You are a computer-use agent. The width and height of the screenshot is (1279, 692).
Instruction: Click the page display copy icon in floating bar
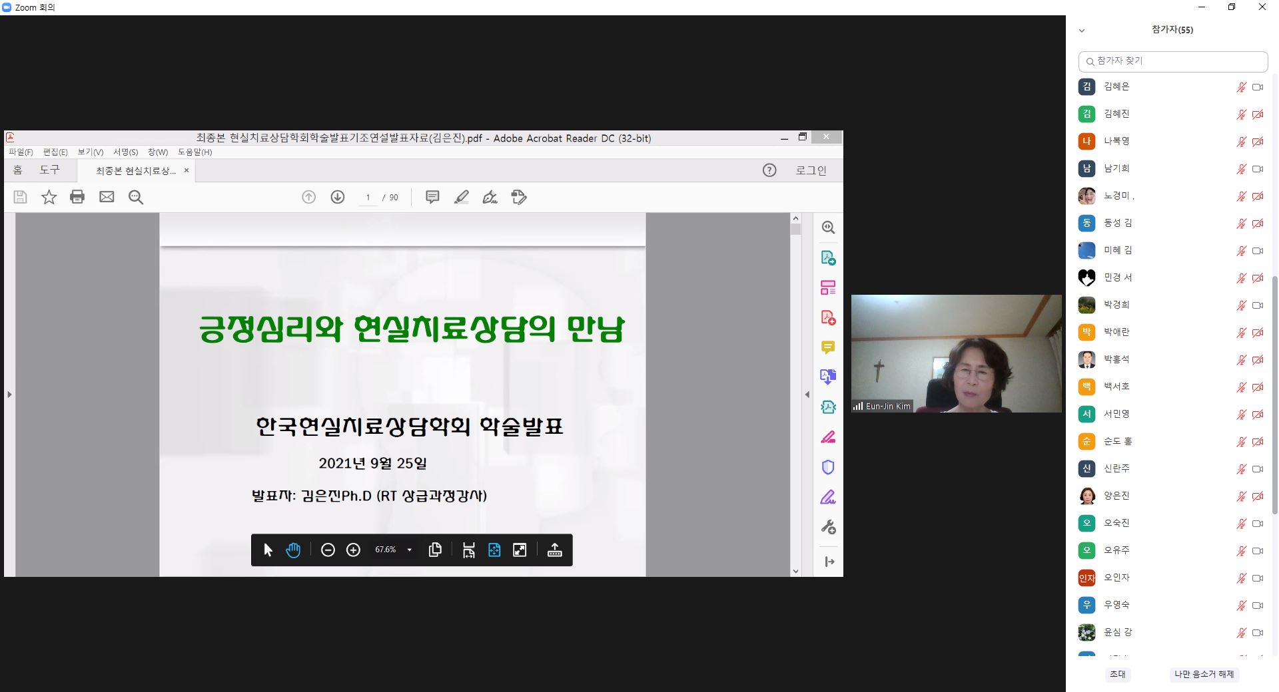[435, 550]
